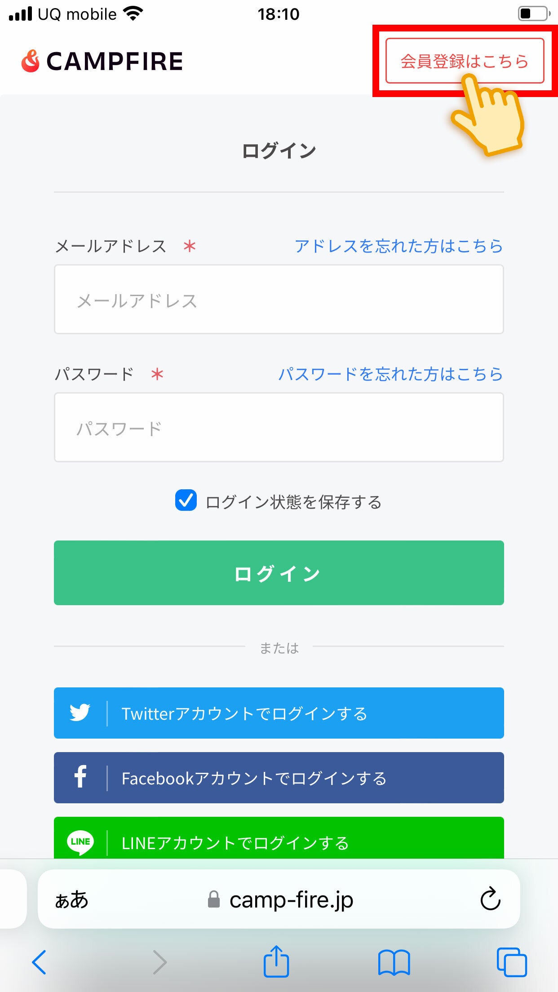
Task: Tap the CAMPFIRE flame logo
Action: (x=31, y=61)
